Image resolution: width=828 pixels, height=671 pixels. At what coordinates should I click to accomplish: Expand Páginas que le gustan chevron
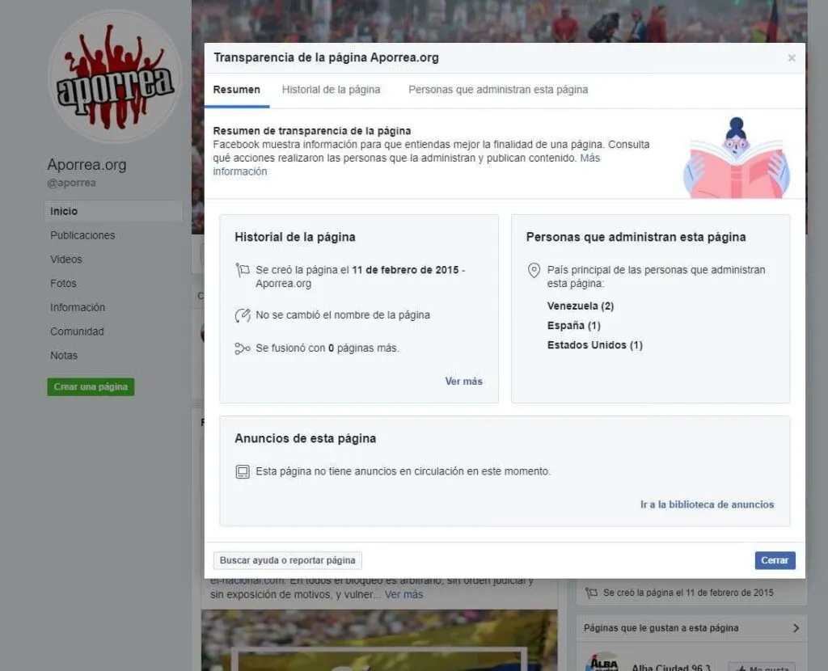pyautogui.click(x=796, y=627)
